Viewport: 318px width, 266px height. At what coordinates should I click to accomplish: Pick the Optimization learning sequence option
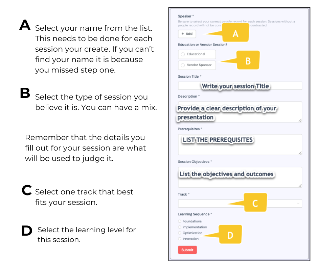point(180,233)
